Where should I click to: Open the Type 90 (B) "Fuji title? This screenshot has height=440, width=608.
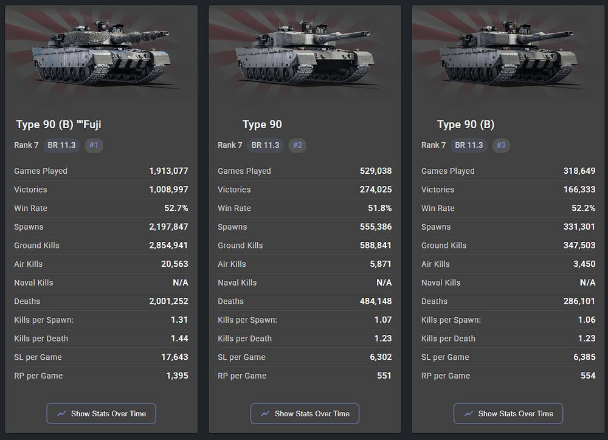[x=58, y=125]
